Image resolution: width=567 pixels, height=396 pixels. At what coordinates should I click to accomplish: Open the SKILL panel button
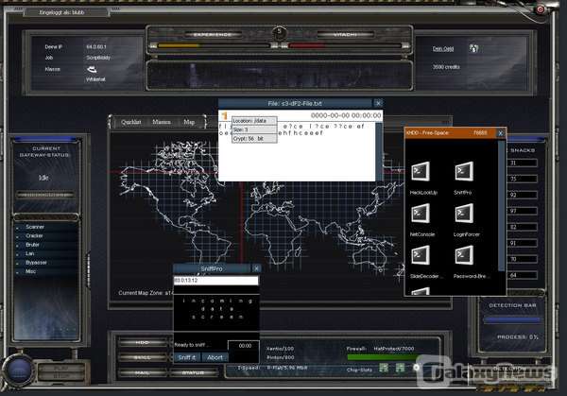coord(143,357)
